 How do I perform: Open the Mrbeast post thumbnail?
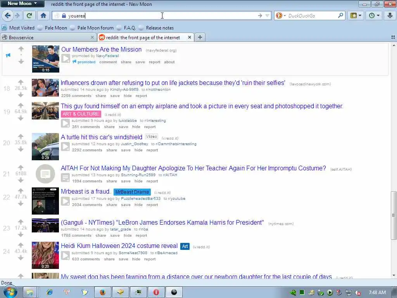[x=45, y=201]
